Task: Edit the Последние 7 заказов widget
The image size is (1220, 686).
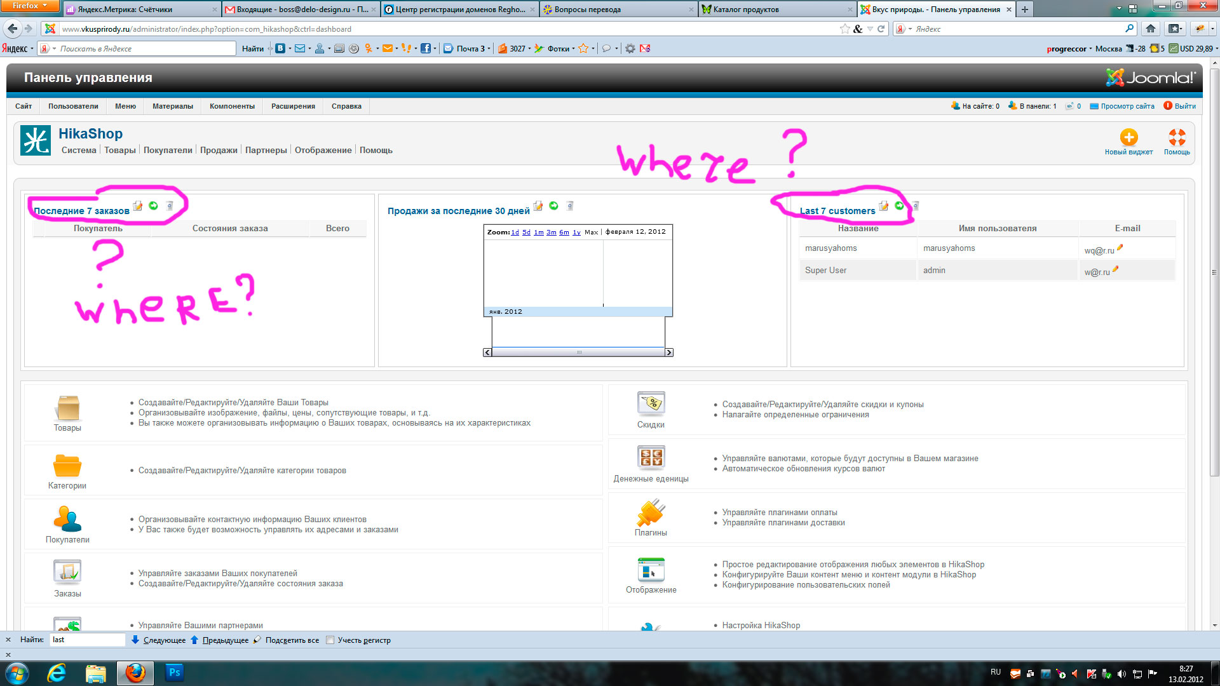Action: coord(138,206)
